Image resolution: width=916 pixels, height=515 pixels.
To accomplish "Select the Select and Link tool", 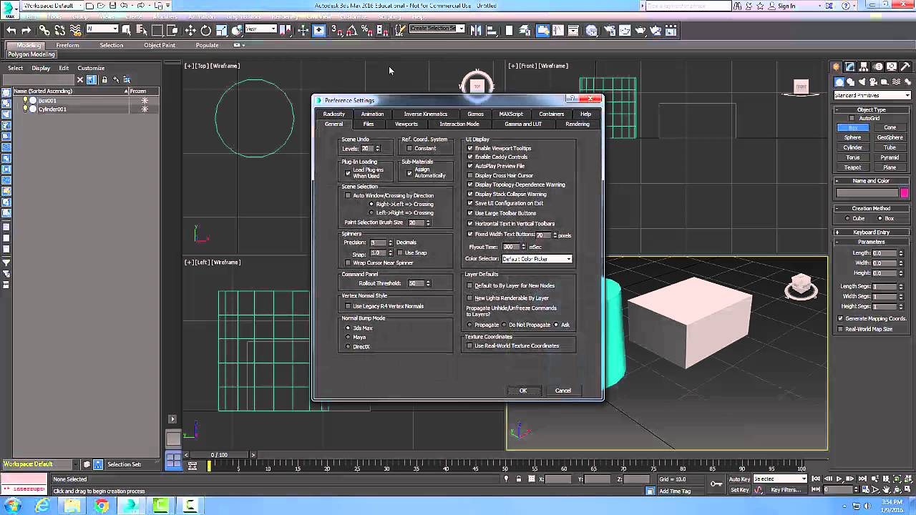I will pyautogui.click(x=44, y=30).
